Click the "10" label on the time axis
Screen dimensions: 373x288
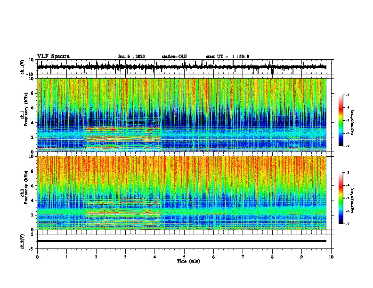331,257
